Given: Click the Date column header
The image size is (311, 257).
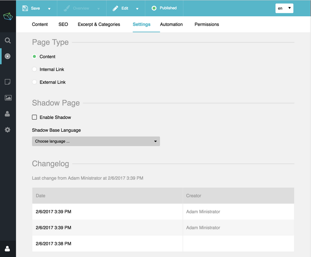Looking at the screenshot, I should pos(107,196).
